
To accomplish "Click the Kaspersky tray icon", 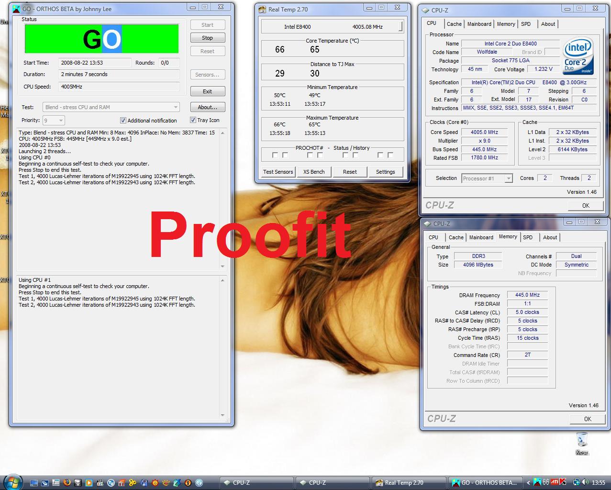I will 563,482.
